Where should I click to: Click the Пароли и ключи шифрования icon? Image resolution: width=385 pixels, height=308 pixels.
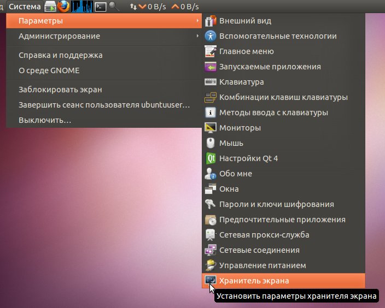(x=211, y=204)
